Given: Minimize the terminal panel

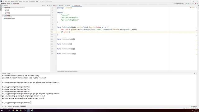Looking at the screenshot, I should pos(196,73).
